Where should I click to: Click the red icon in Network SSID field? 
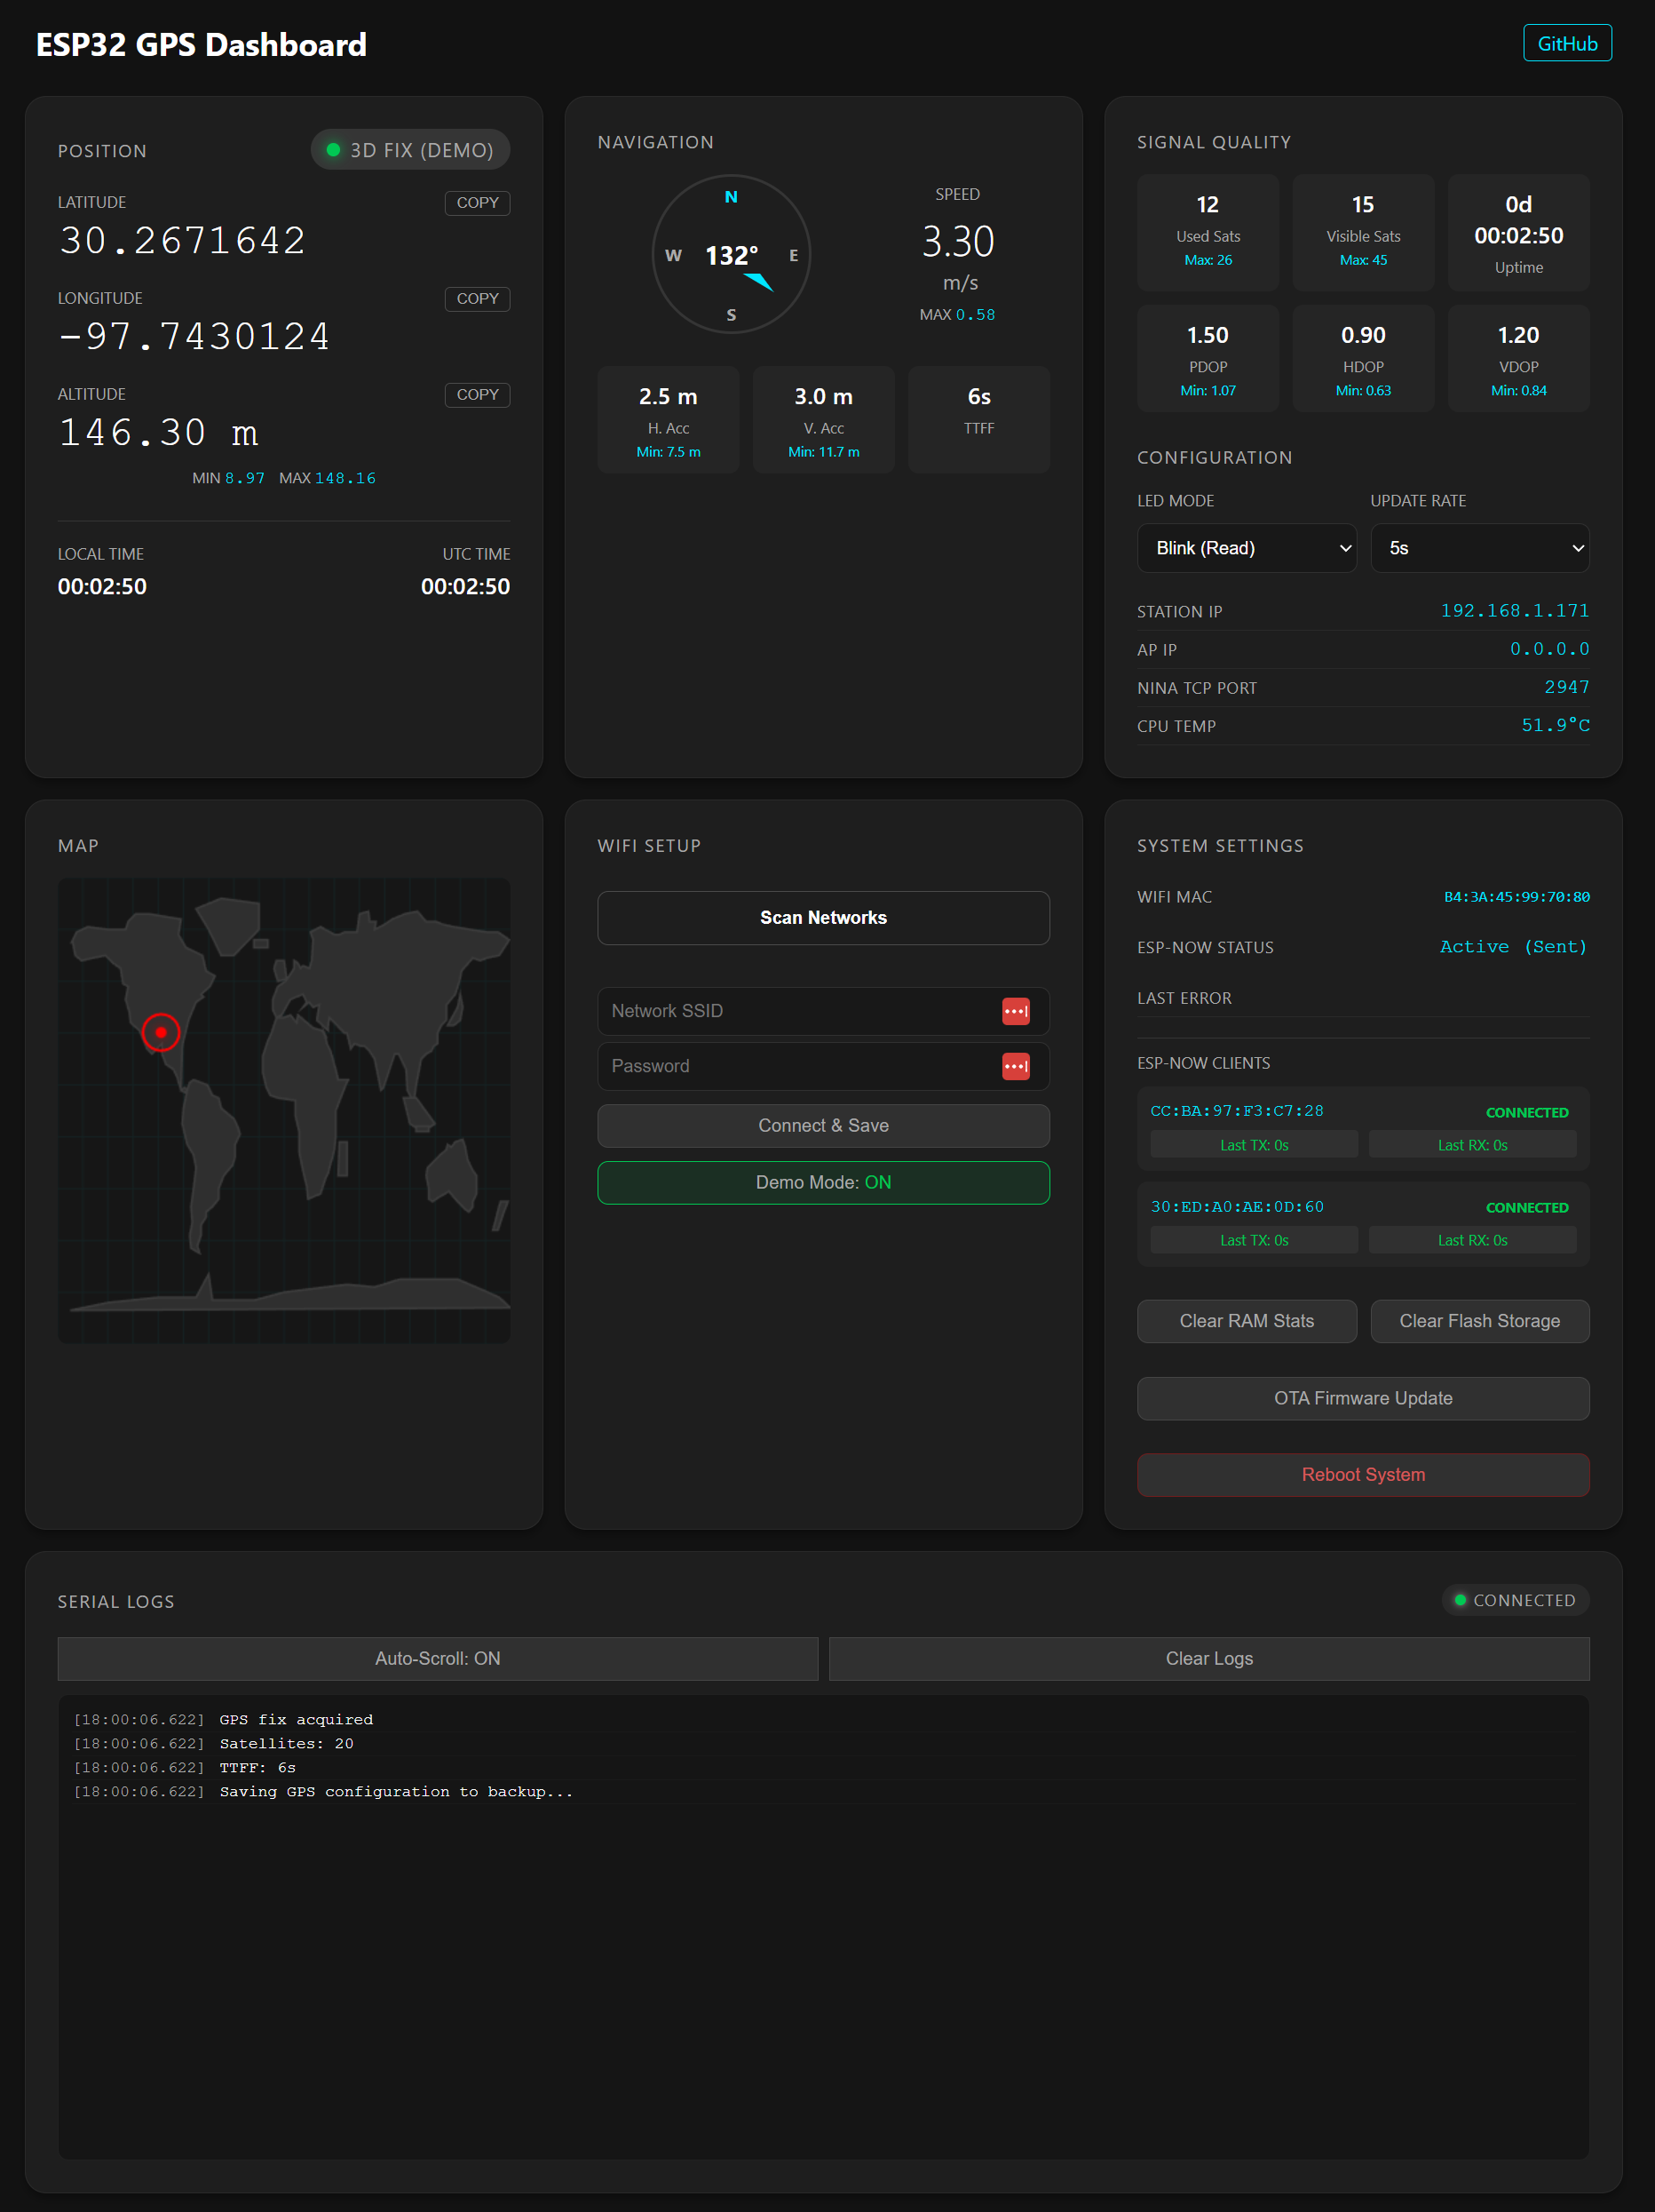[x=1016, y=1011]
